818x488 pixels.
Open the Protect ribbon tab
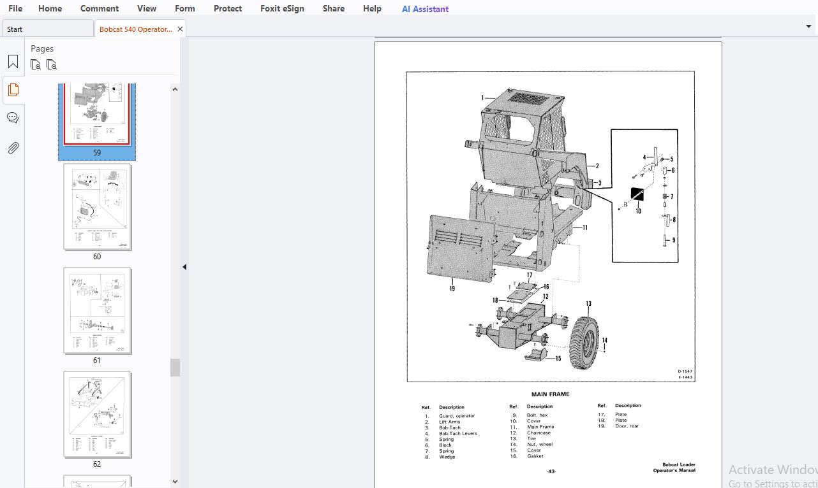tap(228, 9)
